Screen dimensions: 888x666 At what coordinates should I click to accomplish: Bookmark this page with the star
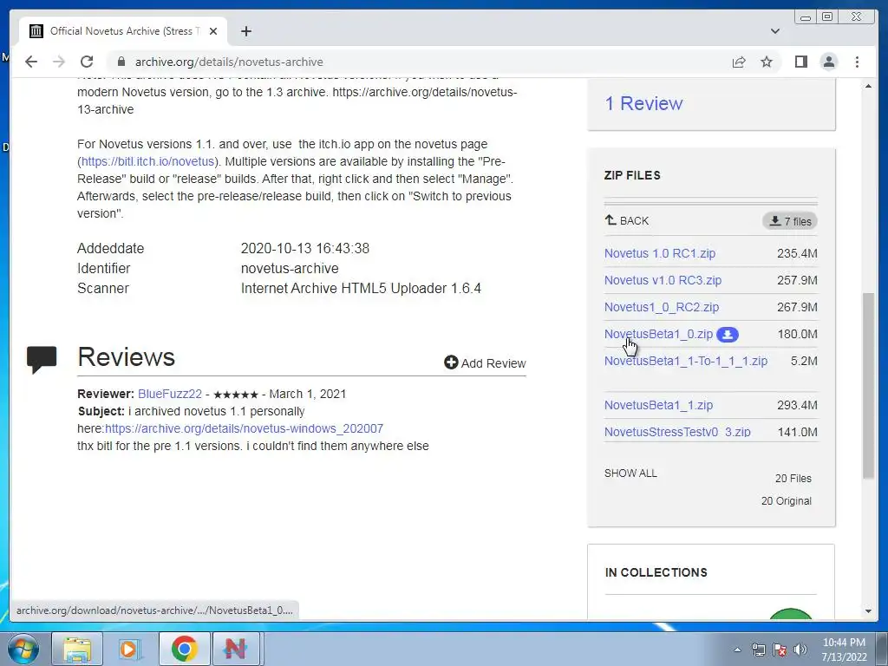(767, 62)
